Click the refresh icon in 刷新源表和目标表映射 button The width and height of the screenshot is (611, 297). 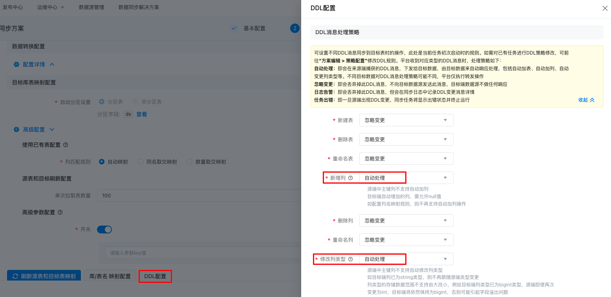pos(15,276)
